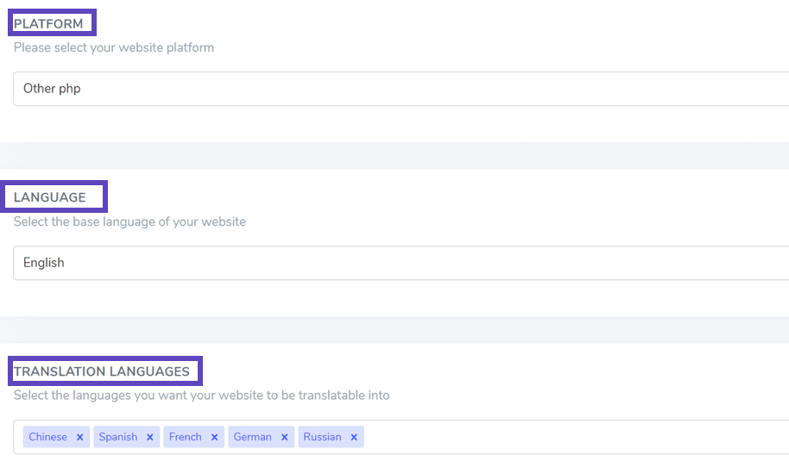Click the Chinese tag label

point(47,437)
